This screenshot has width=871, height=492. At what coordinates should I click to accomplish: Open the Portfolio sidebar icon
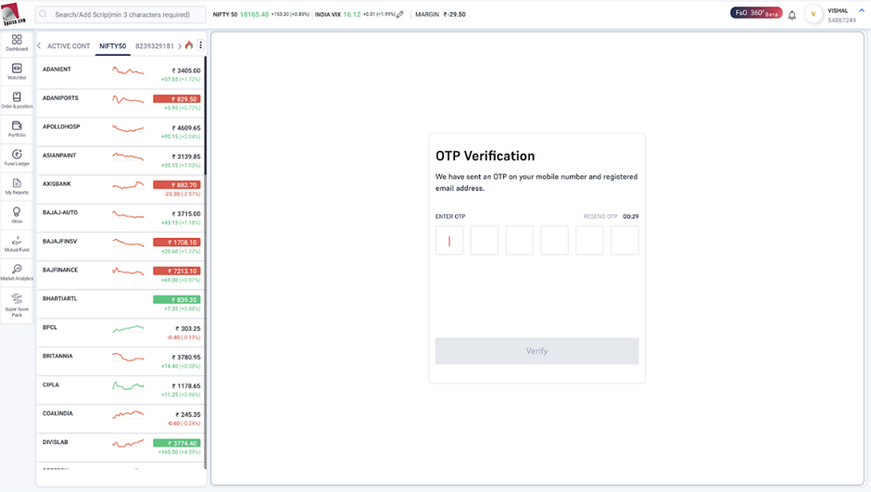click(17, 130)
